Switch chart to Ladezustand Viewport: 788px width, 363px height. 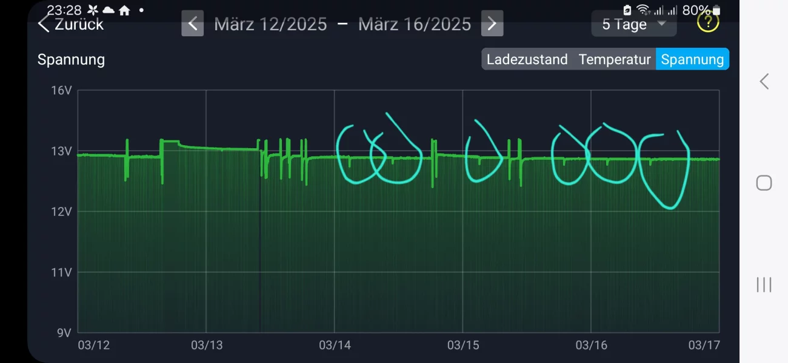click(527, 59)
